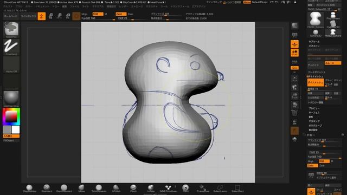Select the TrimDynamic brush

(99, 188)
